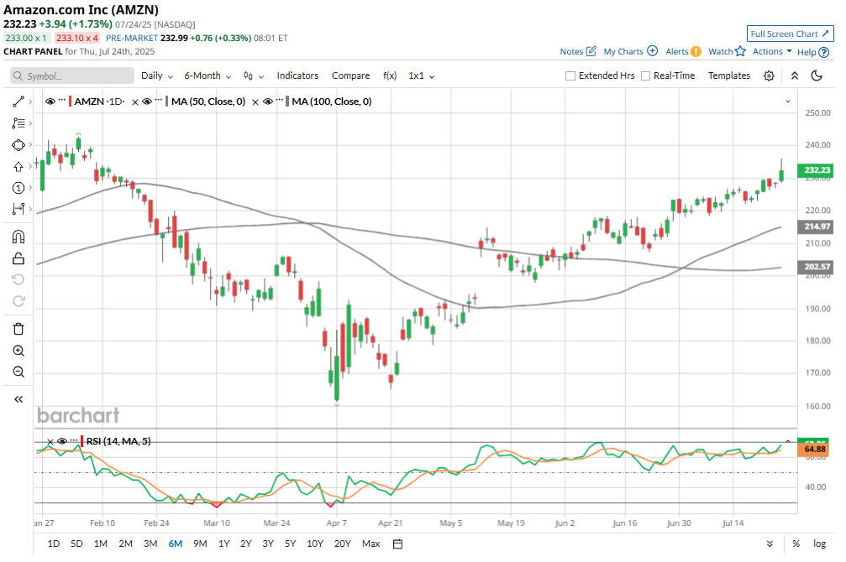Switch to dark mode with moon icon
846x562 pixels.
(x=817, y=75)
